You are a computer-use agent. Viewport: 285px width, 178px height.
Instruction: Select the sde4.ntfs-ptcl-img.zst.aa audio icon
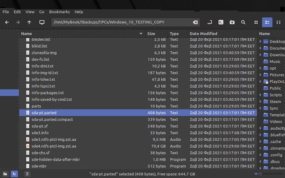pyautogui.click(x=28, y=146)
